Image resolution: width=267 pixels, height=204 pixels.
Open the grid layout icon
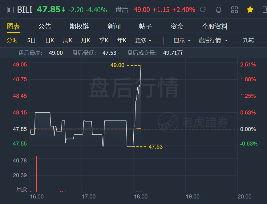click(x=234, y=10)
